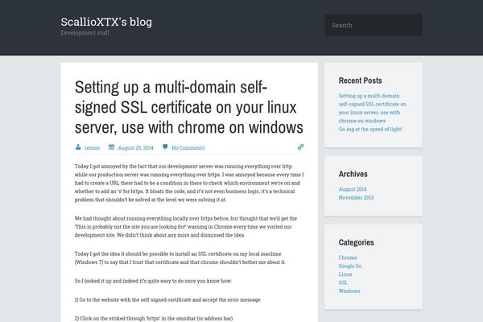Click the author person icon
Screen dimensions: 483x322
coord(78,147)
